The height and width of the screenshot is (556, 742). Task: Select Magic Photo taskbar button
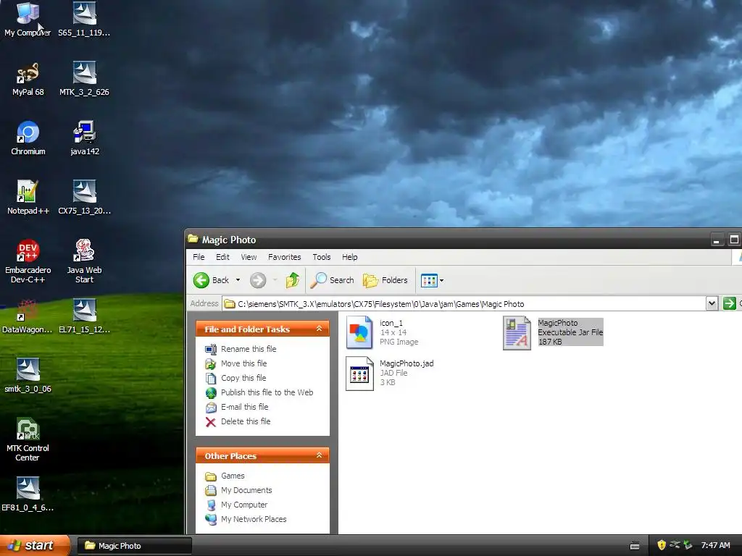coord(134,546)
